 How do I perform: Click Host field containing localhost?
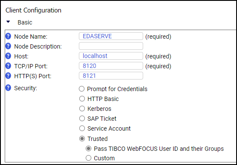[x=111, y=56]
